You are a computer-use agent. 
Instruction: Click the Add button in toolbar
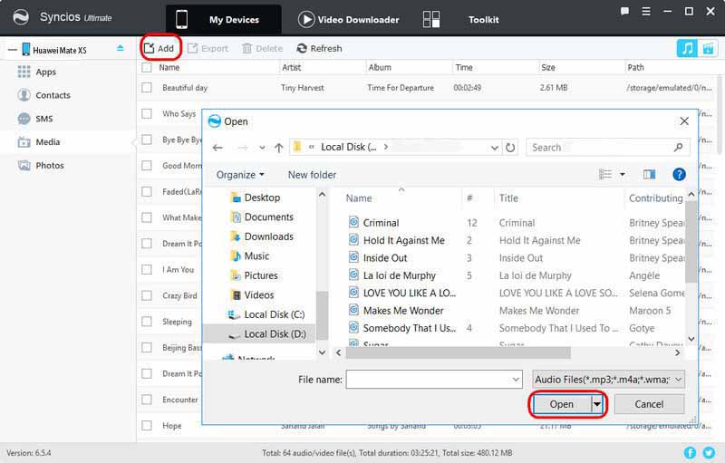click(x=159, y=48)
